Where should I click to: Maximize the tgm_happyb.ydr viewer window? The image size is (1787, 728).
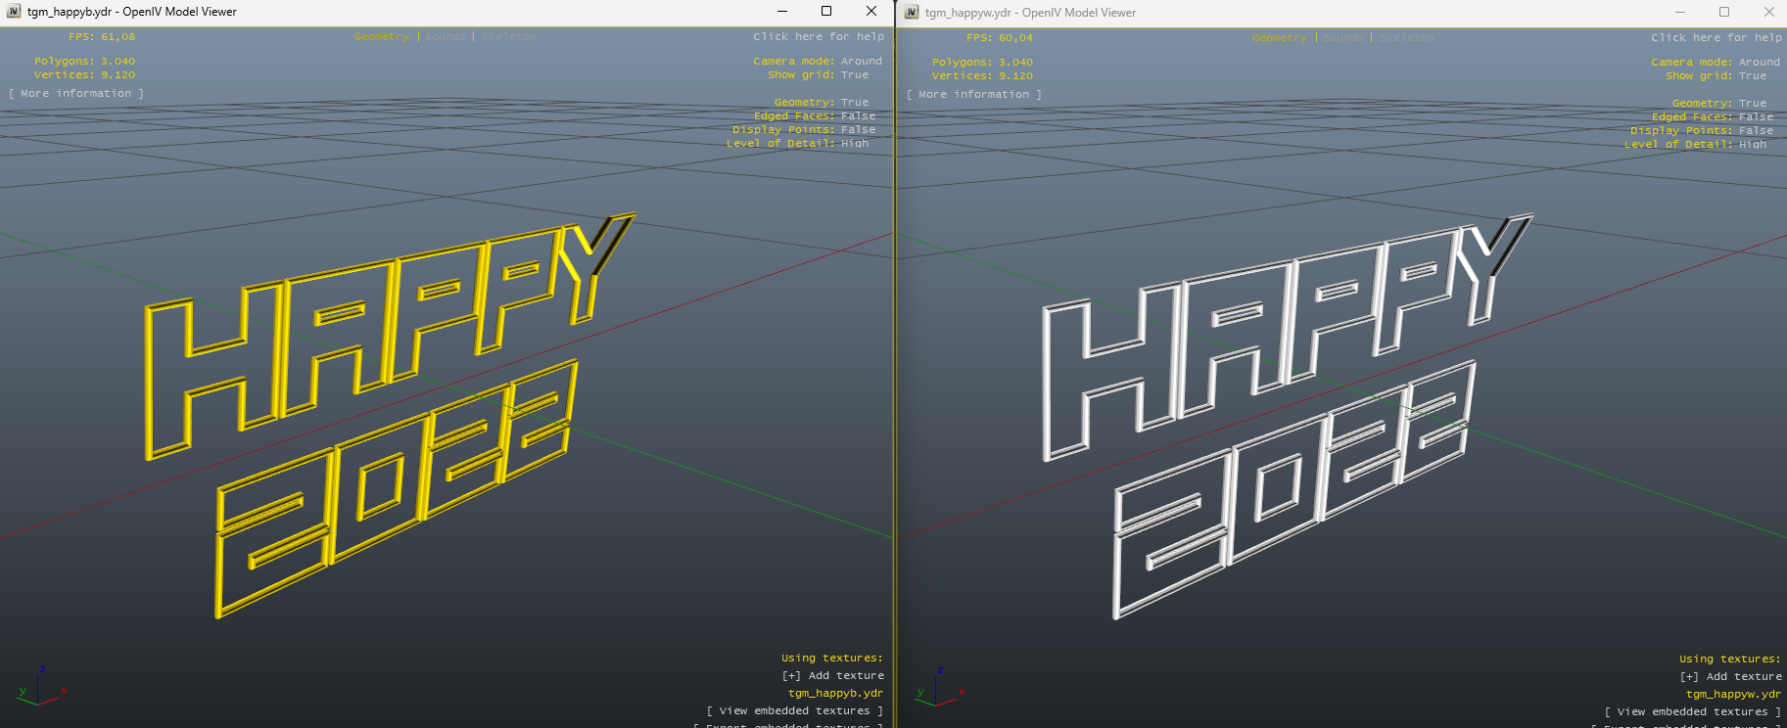pos(826,12)
